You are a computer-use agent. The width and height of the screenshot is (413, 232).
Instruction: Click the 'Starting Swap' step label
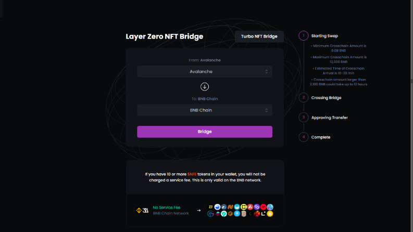(x=324, y=36)
